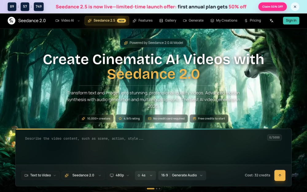This screenshot has height=192, width=307.
Task: Click the camera icon beside Video AI
Action: [57, 21]
